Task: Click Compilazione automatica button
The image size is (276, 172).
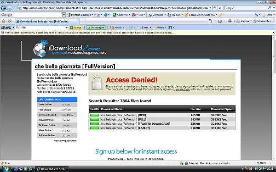Action: tap(200, 15)
